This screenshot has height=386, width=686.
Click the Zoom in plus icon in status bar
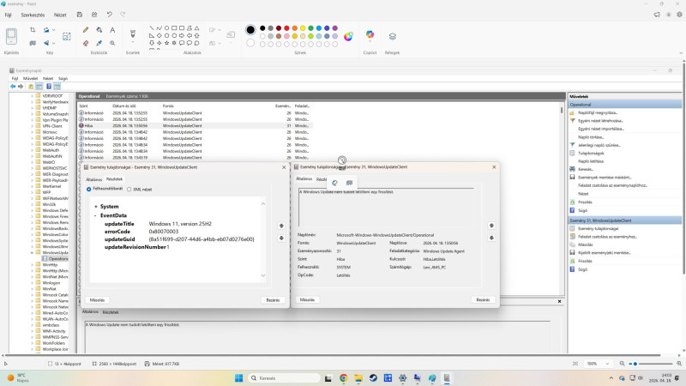coord(679,364)
